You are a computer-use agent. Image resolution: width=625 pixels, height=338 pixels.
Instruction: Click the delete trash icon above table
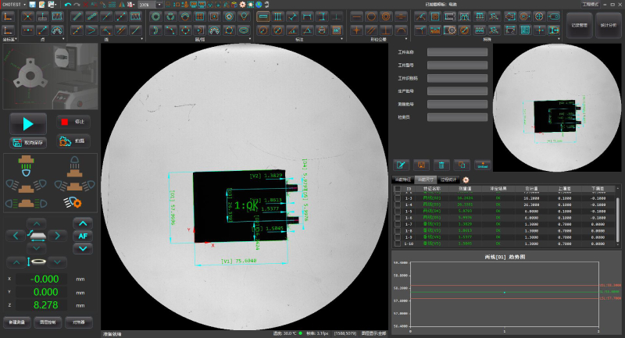tap(441, 165)
